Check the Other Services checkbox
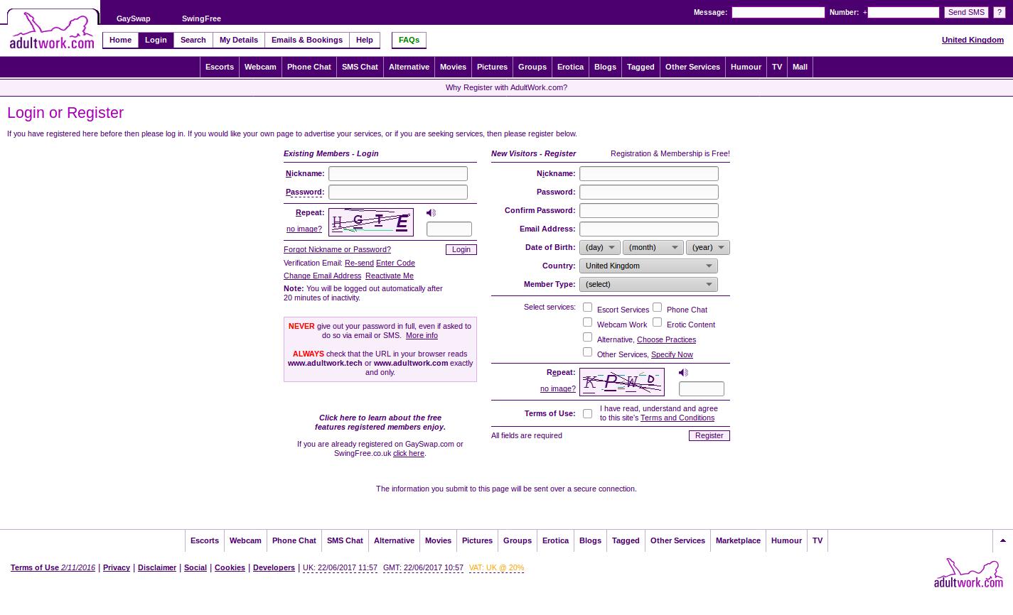This screenshot has width=1013, height=615. (588, 352)
